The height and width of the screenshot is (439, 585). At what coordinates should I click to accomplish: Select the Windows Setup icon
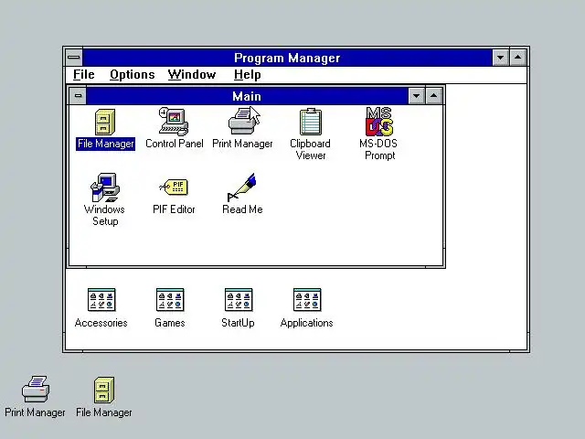pyautogui.click(x=105, y=187)
